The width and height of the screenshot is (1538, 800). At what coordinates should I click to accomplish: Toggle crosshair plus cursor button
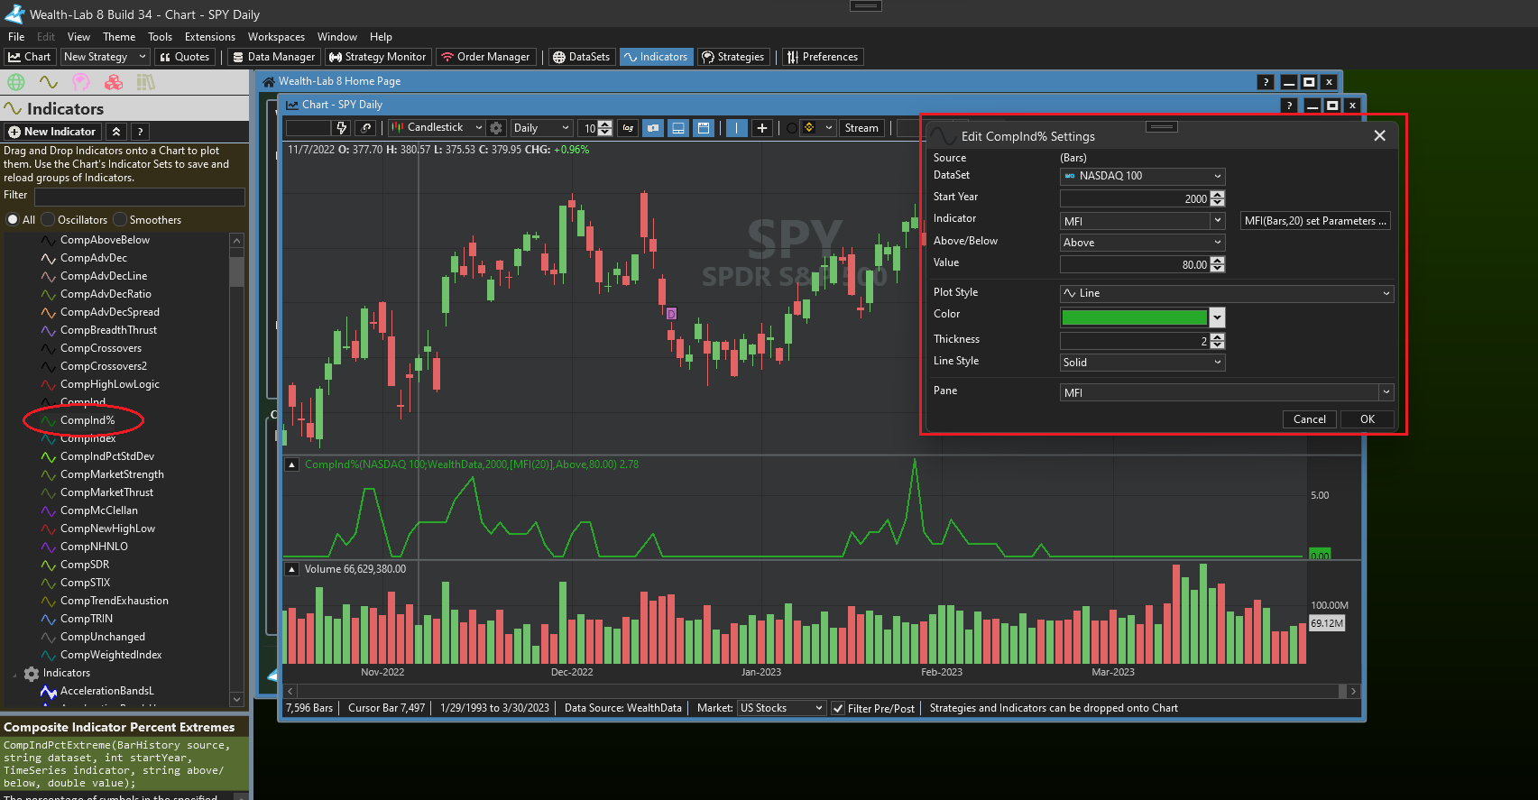point(762,128)
